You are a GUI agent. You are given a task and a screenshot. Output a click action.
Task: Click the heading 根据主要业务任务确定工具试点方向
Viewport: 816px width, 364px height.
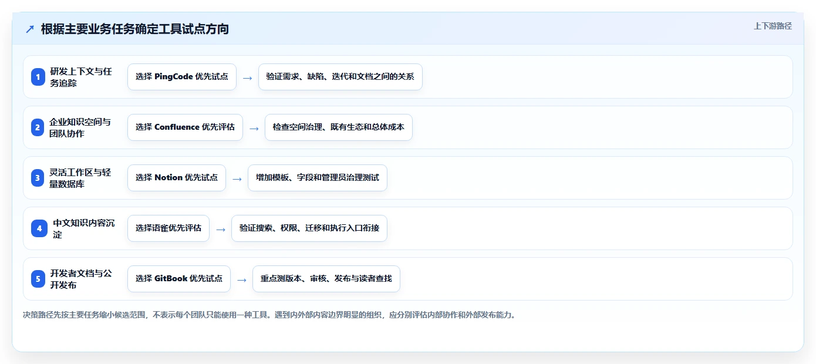coord(134,29)
